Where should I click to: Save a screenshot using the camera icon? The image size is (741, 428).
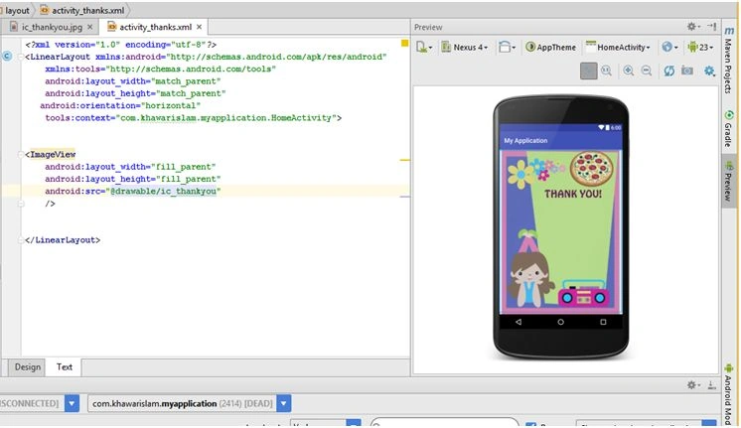(x=687, y=71)
